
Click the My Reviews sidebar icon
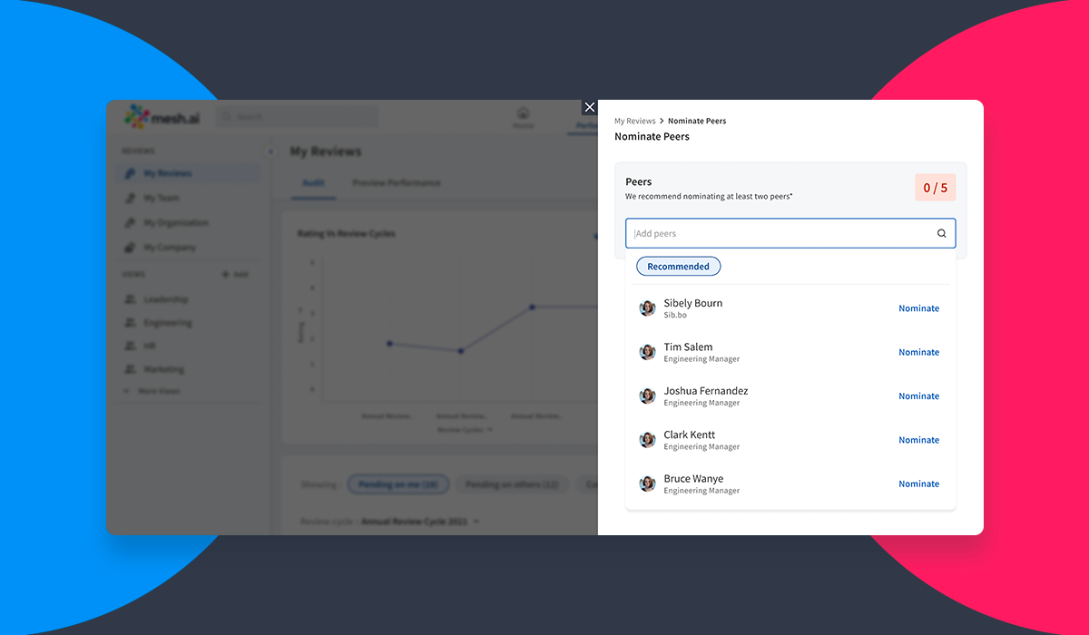click(x=130, y=173)
